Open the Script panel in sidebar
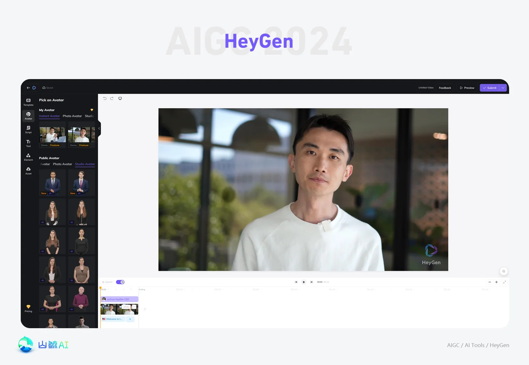Screen dimensions: 529x365 (28, 130)
